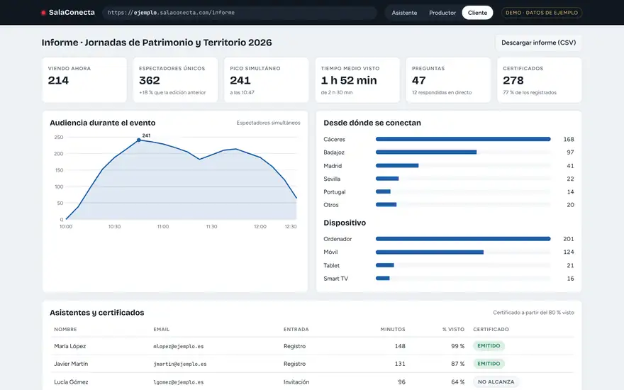Switch to the Asistente tab
The image size is (624, 390).
pyautogui.click(x=404, y=13)
